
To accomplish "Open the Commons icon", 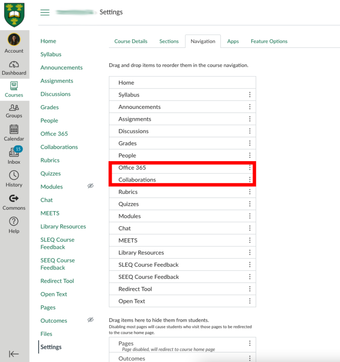I will tap(14, 199).
